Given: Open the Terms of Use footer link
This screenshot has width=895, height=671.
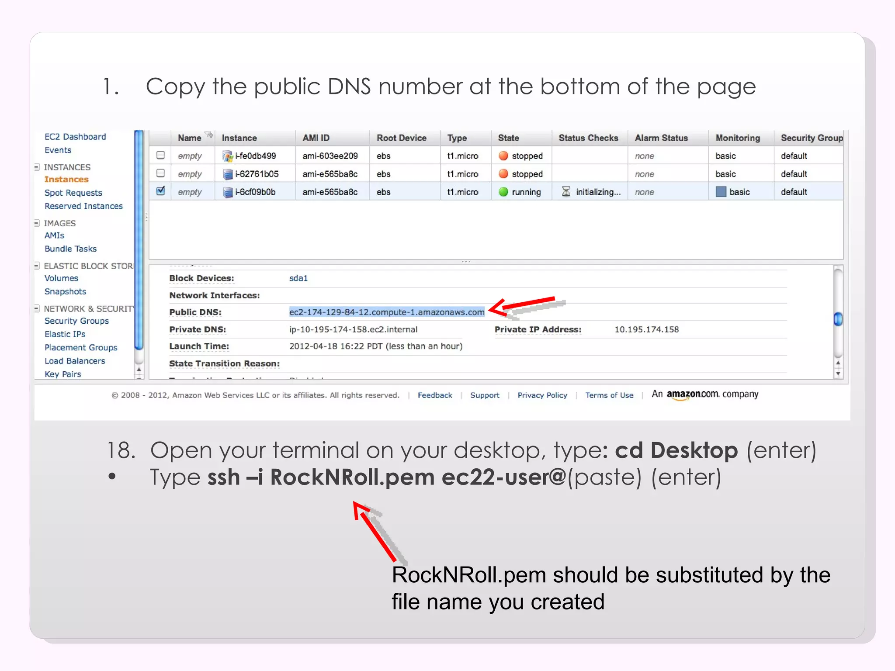Looking at the screenshot, I should [609, 395].
